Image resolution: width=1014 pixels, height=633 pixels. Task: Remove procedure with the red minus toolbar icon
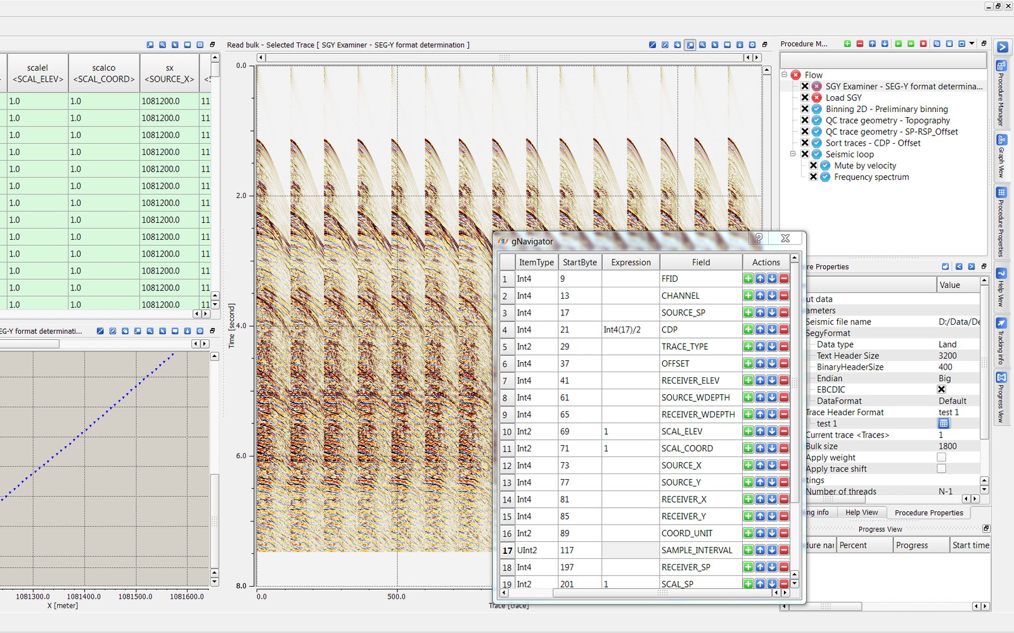[x=860, y=44]
